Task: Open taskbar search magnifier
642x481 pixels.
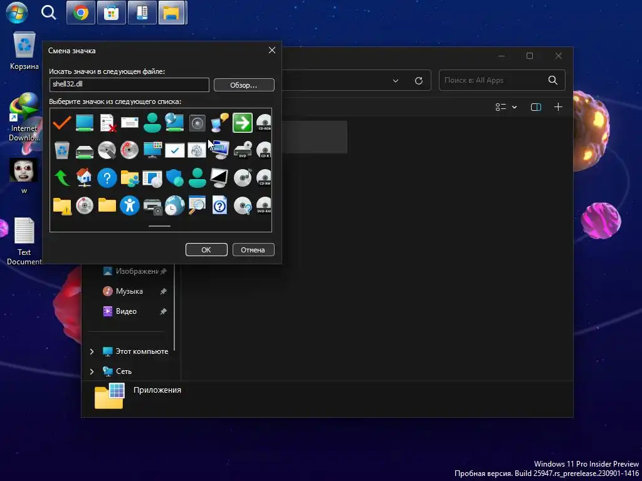Action: click(48, 13)
